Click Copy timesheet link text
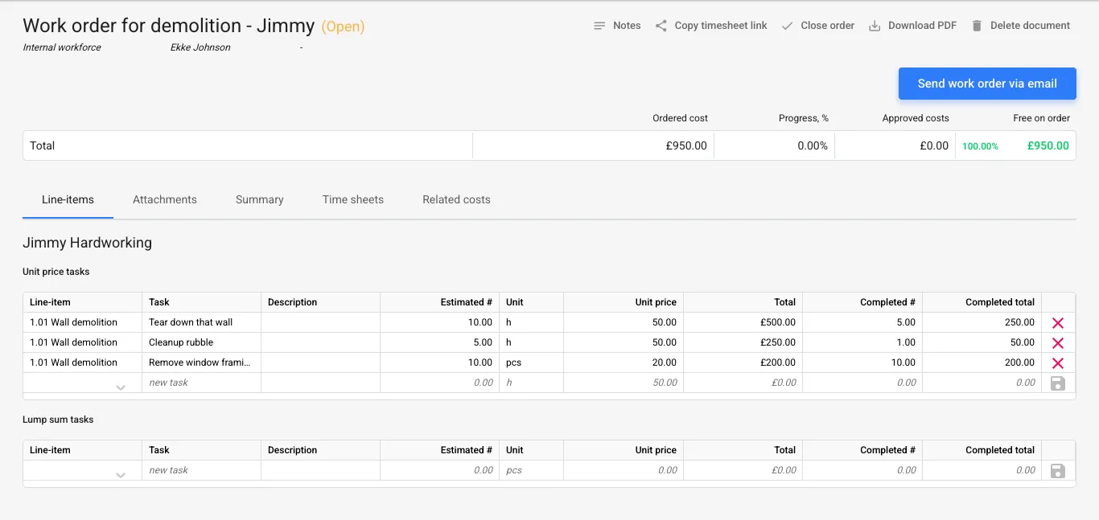1099x520 pixels. (721, 26)
